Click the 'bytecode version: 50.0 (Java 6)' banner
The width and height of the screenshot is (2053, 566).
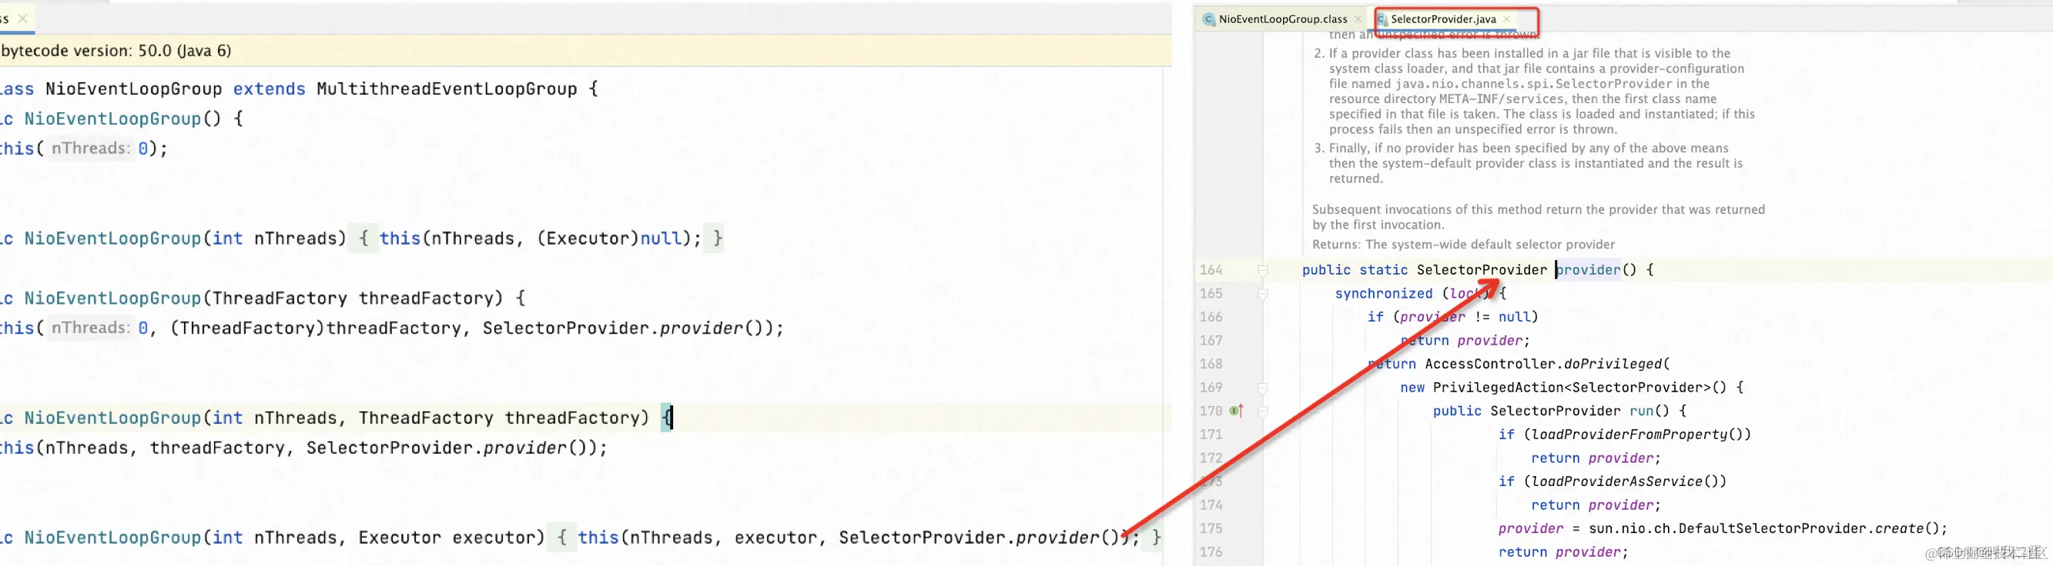(x=585, y=51)
